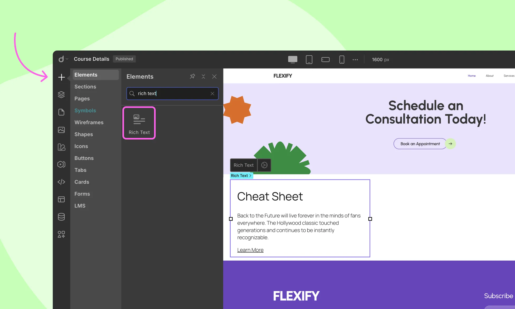Image resolution: width=515 pixels, height=309 pixels.
Task: Click the FLEXIFY header logo
Action: (x=283, y=76)
